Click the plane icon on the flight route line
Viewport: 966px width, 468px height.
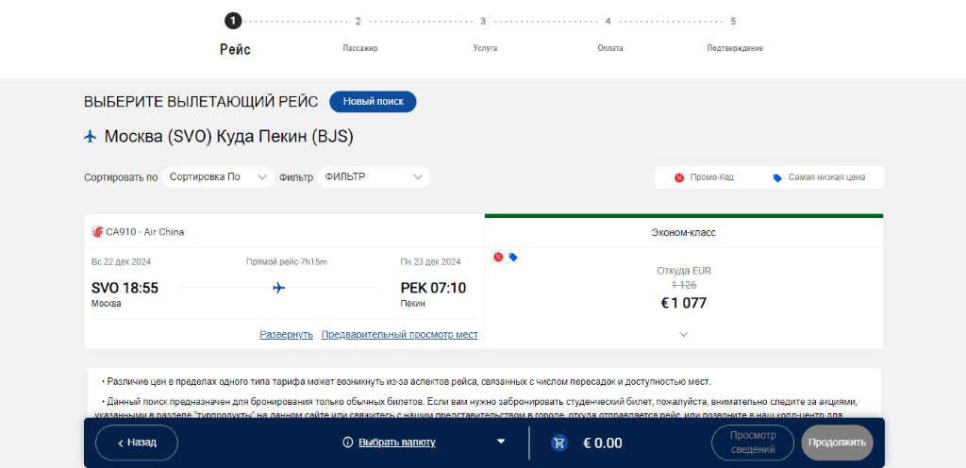pyautogui.click(x=278, y=288)
